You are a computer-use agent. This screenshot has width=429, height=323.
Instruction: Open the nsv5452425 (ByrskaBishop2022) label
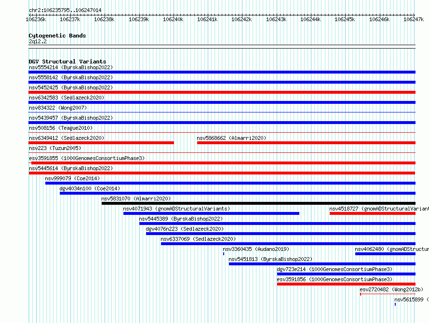[71, 87]
